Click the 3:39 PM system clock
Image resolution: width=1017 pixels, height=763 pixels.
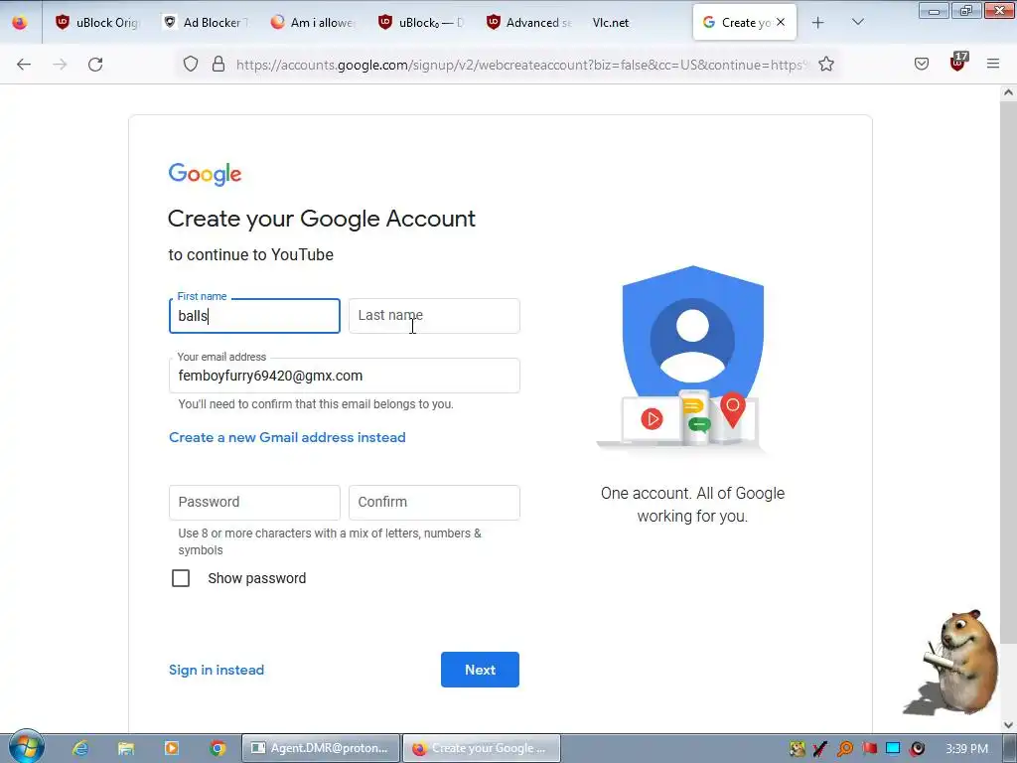coord(966,749)
